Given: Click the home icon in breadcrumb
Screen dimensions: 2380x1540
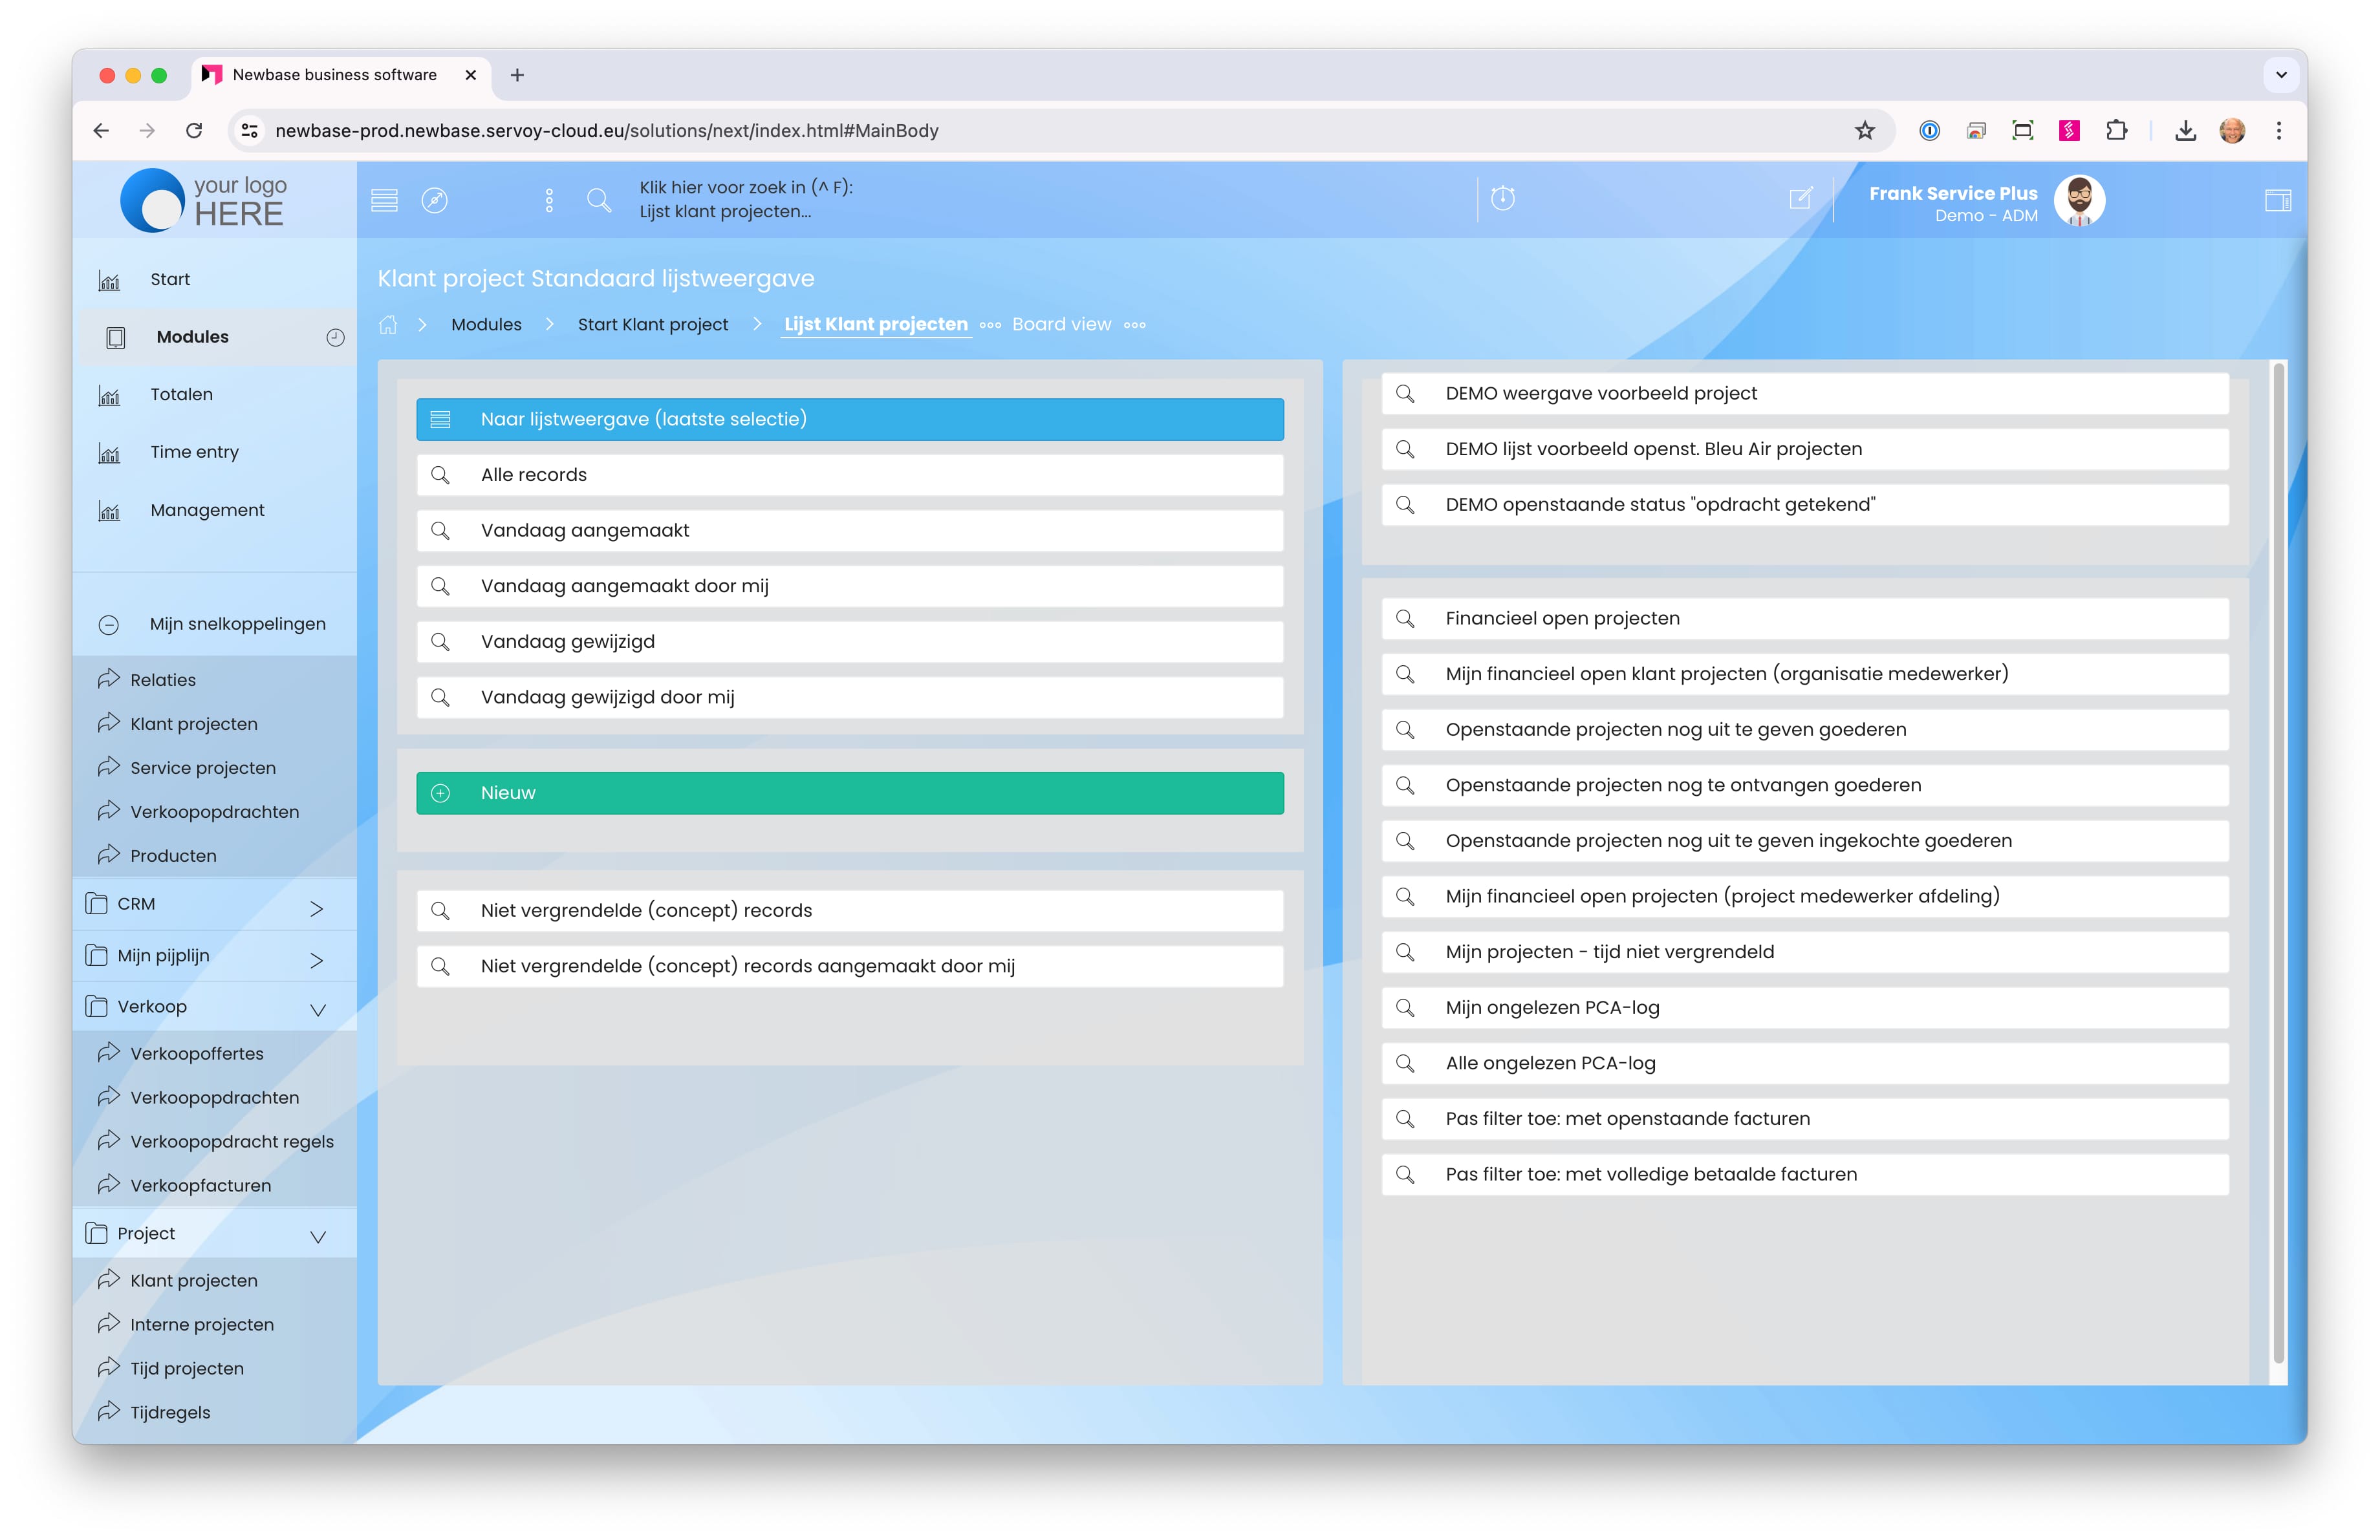Looking at the screenshot, I should point(388,325).
